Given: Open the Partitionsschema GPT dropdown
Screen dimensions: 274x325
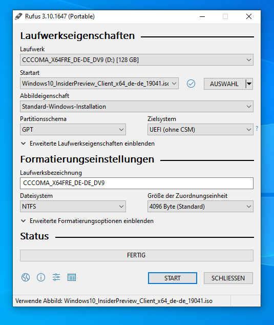Looking at the screenshot, I should [x=73, y=130].
